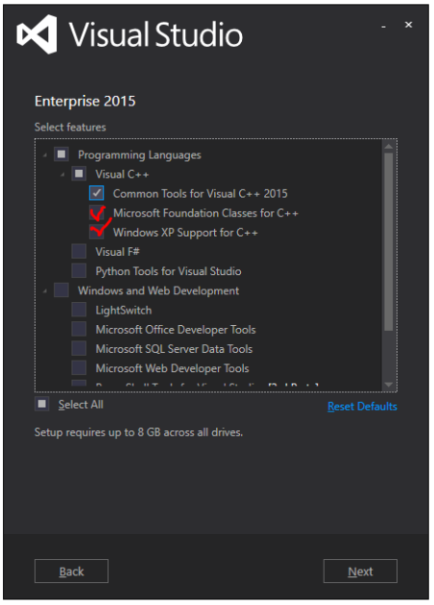The width and height of the screenshot is (434, 605).
Task: Check Microsoft Foundation Classes for C++
Action: (96, 213)
